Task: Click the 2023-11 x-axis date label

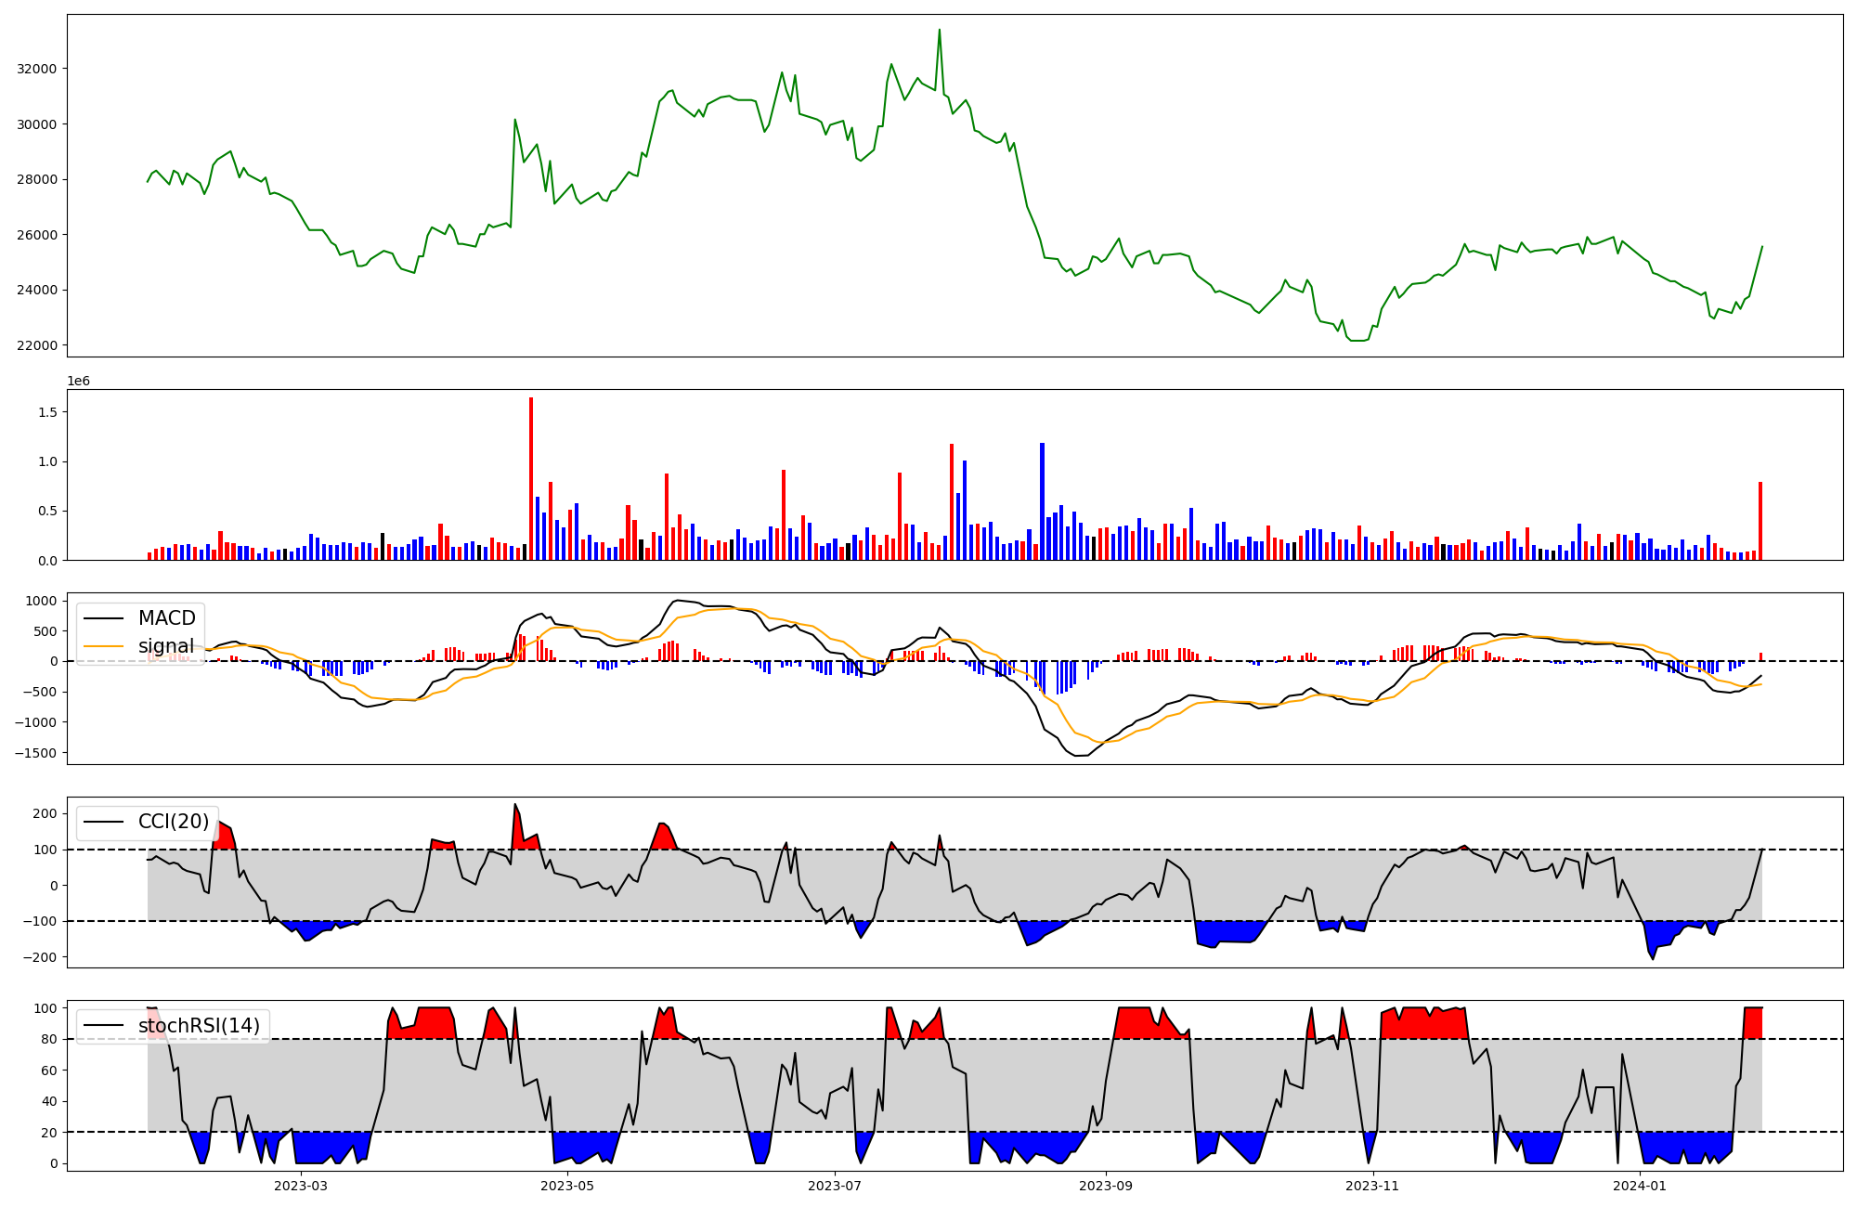Action: (1372, 1186)
